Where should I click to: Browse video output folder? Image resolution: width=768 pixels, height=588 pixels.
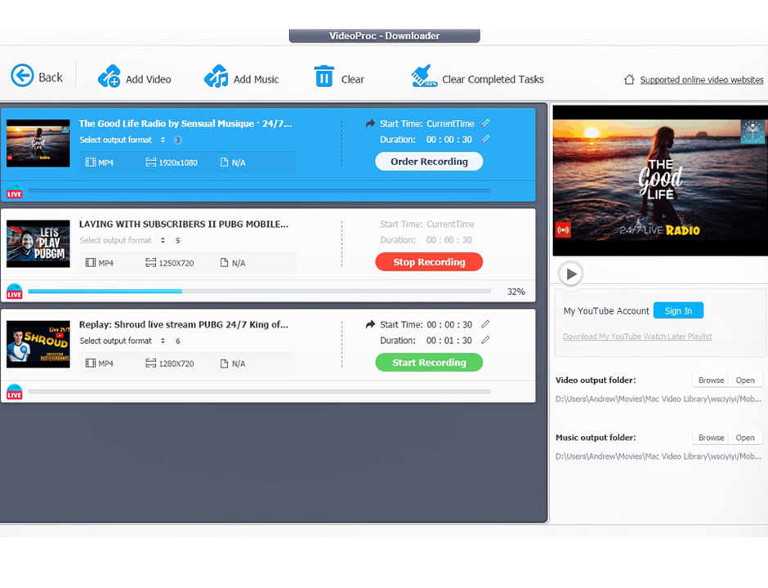[x=711, y=381]
